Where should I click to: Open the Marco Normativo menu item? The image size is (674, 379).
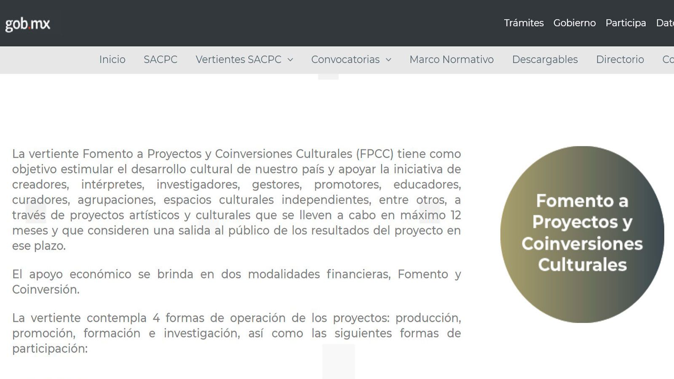pos(452,59)
